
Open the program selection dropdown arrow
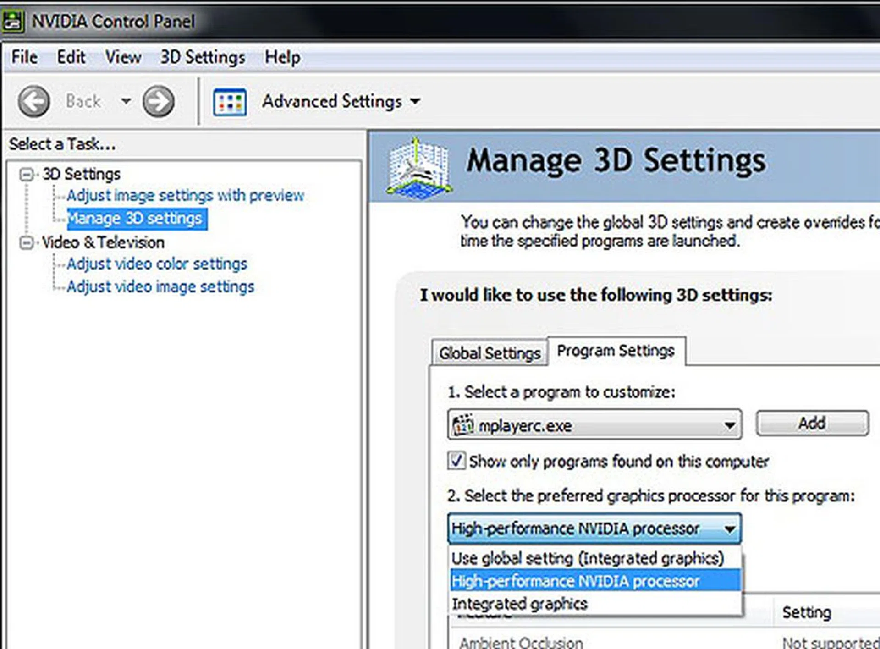[x=730, y=425]
